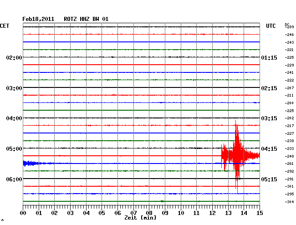
Task: Click the CET timezone label
Action: click(x=5, y=26)
